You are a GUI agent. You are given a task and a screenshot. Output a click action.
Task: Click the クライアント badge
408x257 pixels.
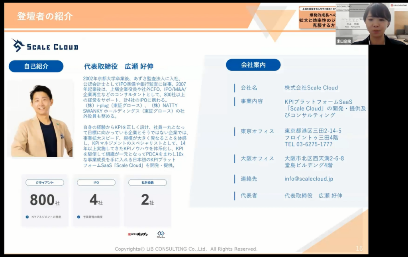click(45, 183)
